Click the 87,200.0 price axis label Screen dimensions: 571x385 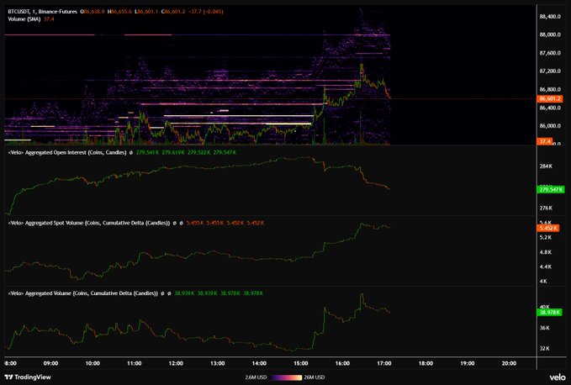(x=550, y=71)
